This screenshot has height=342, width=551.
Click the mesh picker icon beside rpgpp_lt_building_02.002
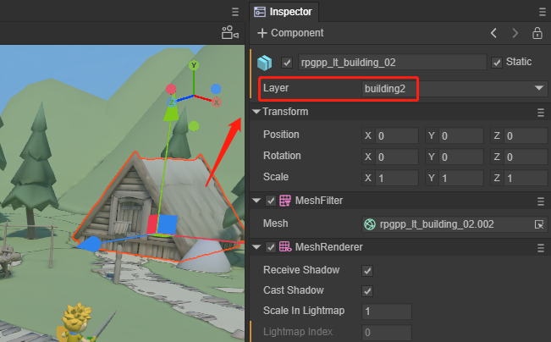click(538, 224)
